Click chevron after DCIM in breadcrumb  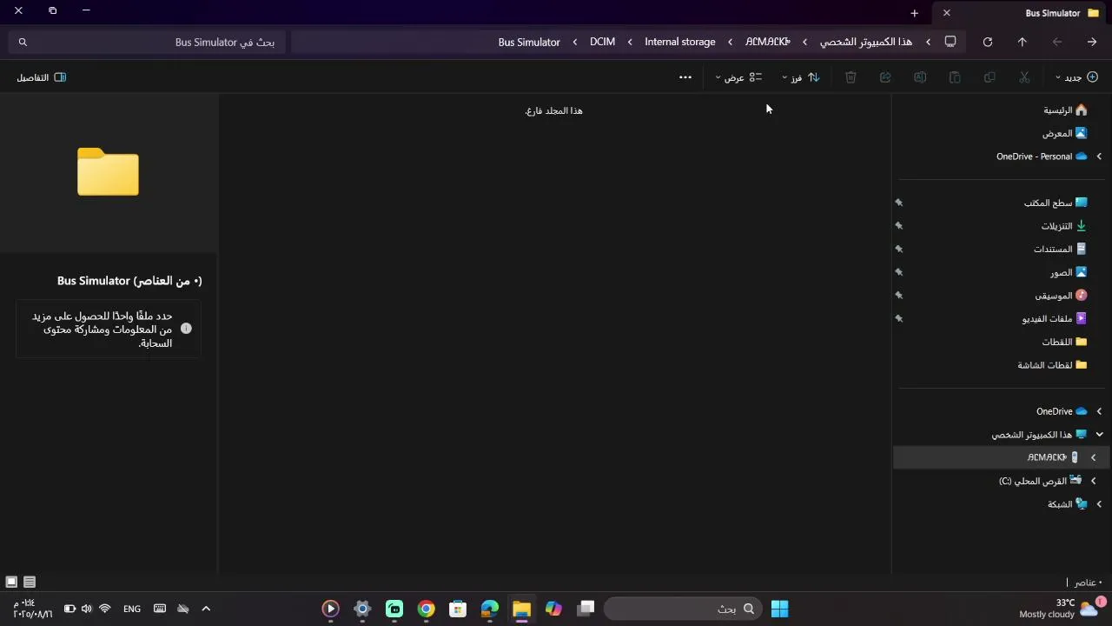[x=575, y=42]
